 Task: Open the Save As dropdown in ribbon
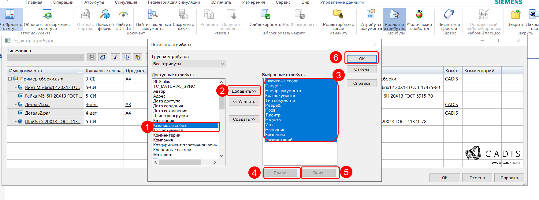click(183, 27)
